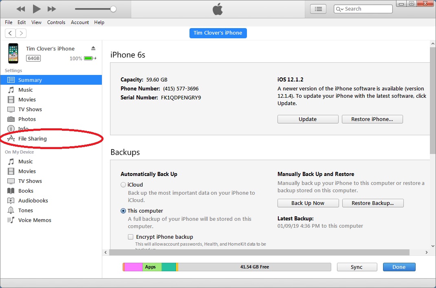This screenshot has width=436, height=288.
Task: Click the Music icon under On My Device
Action: (11, 161)
